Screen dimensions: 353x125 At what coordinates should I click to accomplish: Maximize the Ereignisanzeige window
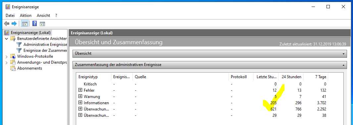pos(328,7)
